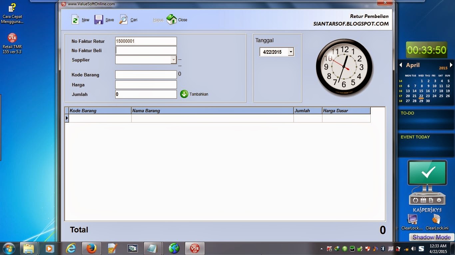Click Kaspersky gadget settings gear icon
Viewport: 455px width, 255px height.
[439, 200]
